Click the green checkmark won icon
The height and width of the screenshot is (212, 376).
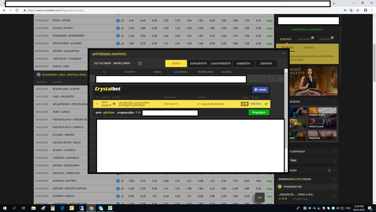266,104
